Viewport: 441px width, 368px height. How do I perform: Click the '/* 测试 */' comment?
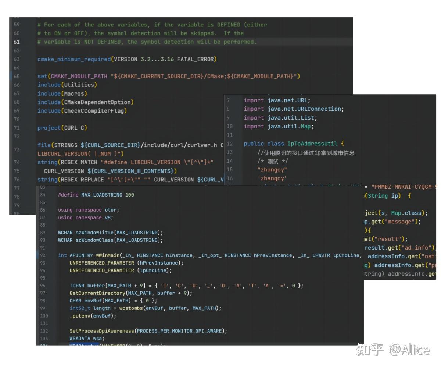[x=273, y=161]
